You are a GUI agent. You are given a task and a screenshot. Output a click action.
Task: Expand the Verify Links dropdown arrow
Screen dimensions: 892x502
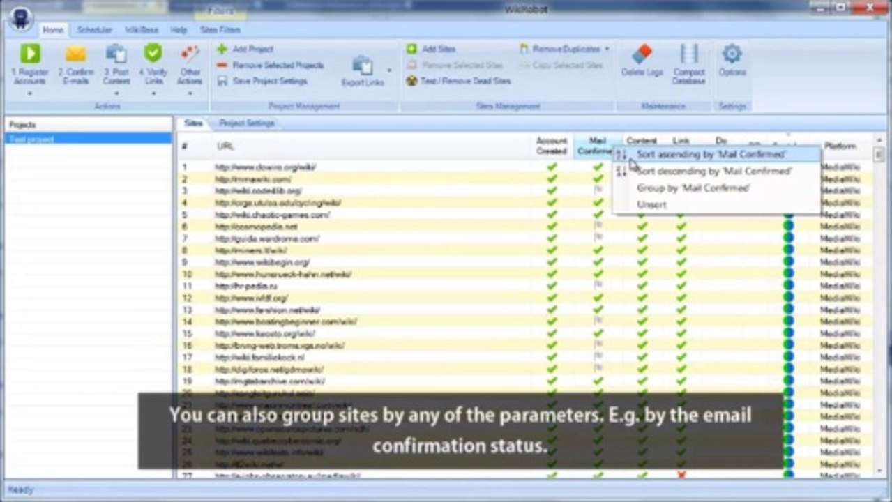[153, 92]
